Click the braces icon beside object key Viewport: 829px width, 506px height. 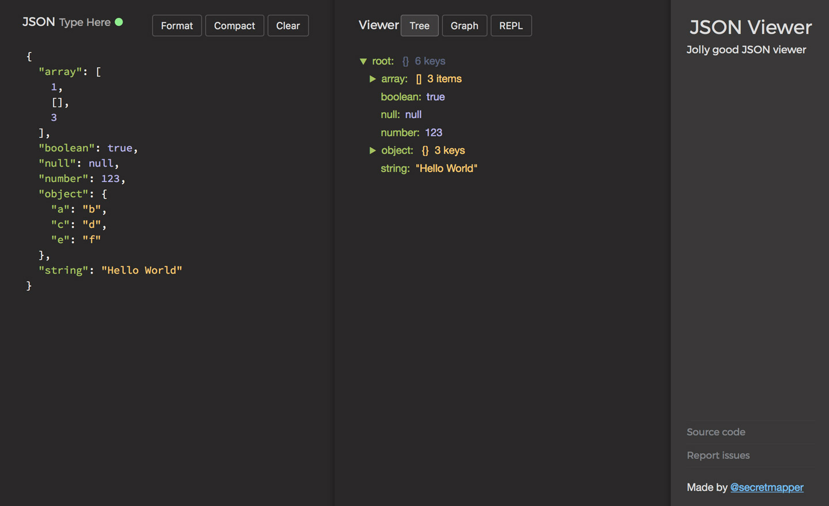pos(424,150)
